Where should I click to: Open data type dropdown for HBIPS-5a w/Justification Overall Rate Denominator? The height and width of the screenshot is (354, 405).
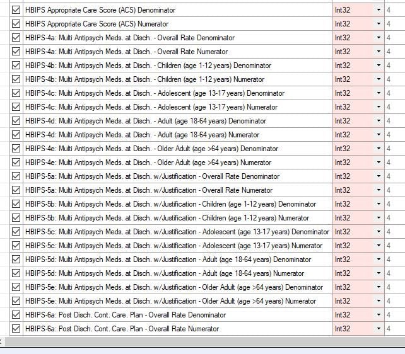(379, 176)
